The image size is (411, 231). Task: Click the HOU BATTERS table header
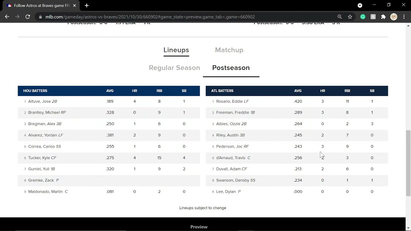coord(35,91)
